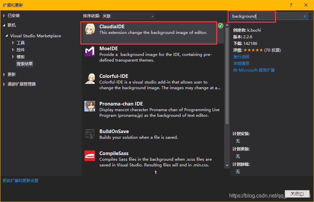Image resolution: width=314 pixels, height=202 pixels.
Task: Expand the 控件 subcategory
Action: tap(13, 50)
